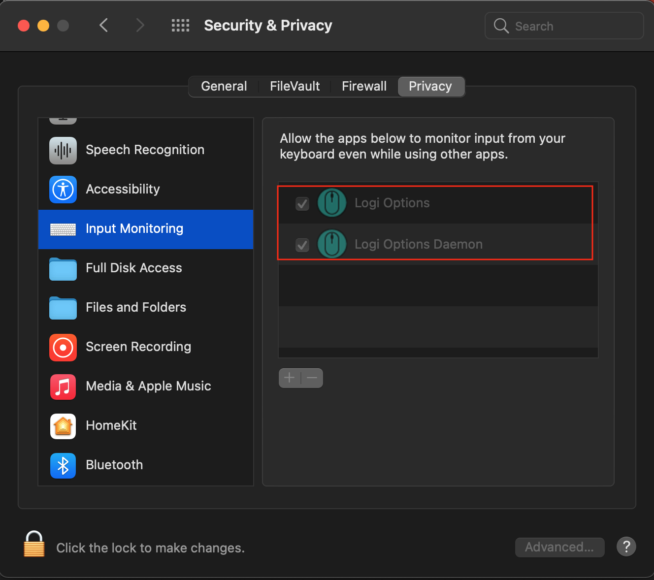This screenshot has width=654, height=580.
Task: Select HomeKit in the sidebar
Action: [146, 426]
